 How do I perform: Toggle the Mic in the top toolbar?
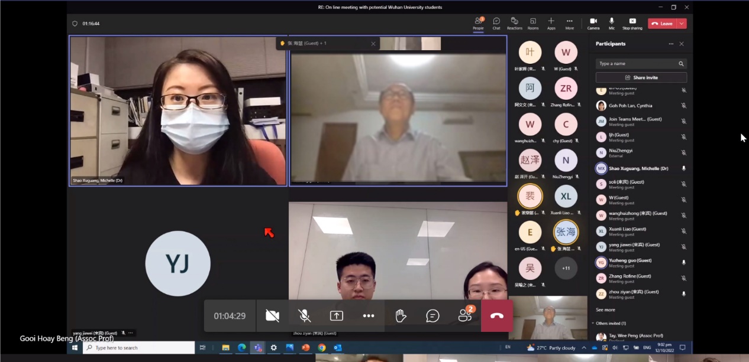coord(611,23)
